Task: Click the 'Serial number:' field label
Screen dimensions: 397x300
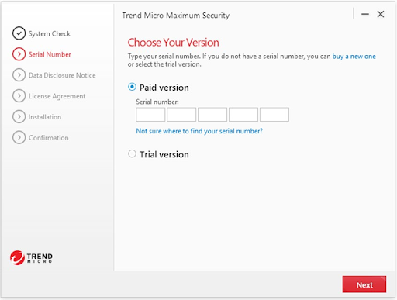Action: coord(157,102)
